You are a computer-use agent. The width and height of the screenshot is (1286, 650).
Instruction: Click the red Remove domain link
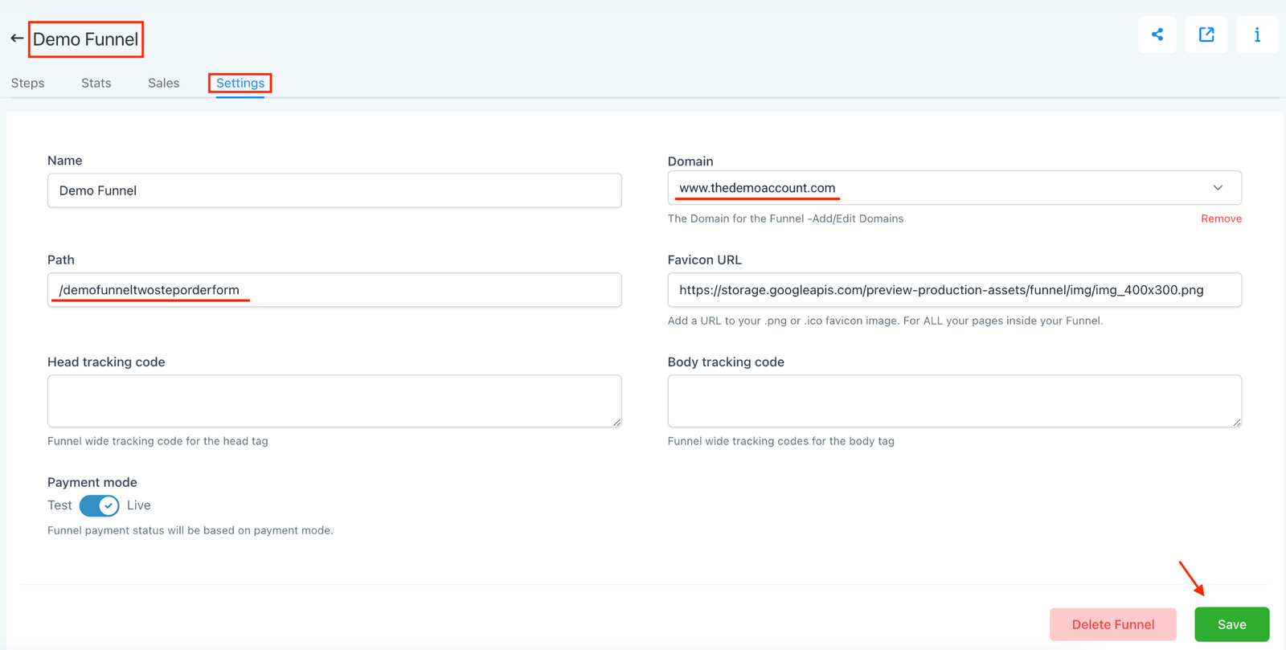(1220, 219)
